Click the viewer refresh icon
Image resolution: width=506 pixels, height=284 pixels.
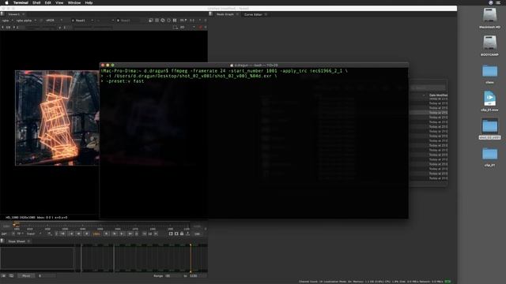(x=168, y=21)
